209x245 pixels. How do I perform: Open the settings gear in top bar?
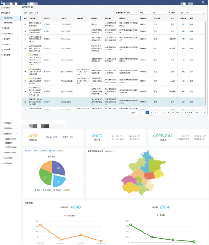pyautogui.click(x=203, y=2)
